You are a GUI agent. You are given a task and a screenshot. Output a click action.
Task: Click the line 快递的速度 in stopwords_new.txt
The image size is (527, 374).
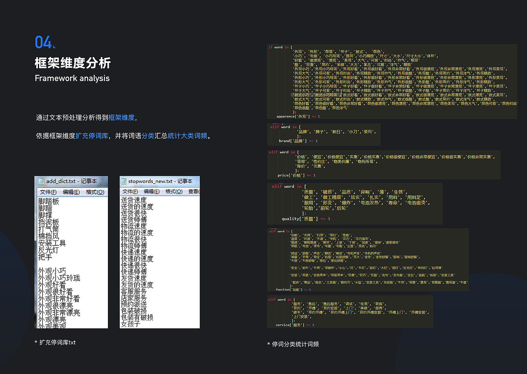click(137, 259)
